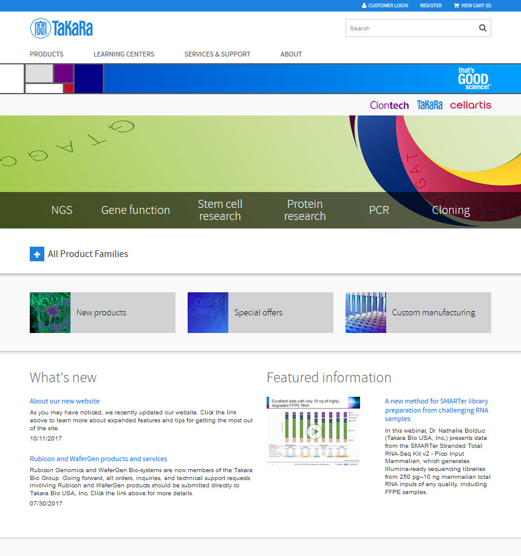Open Rubicon and WaferGen products link
Image resolution: width=521 pixels, height=556 pixels.
point(98,459)
